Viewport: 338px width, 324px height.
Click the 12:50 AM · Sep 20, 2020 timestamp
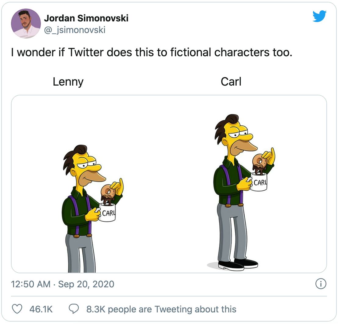pyautogui.click(x=63, y=284)
